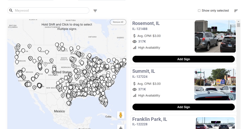Click the eye impressions icon for Summit
The height and width of the screenshot is (129, 241).
[x=135, y=89]
